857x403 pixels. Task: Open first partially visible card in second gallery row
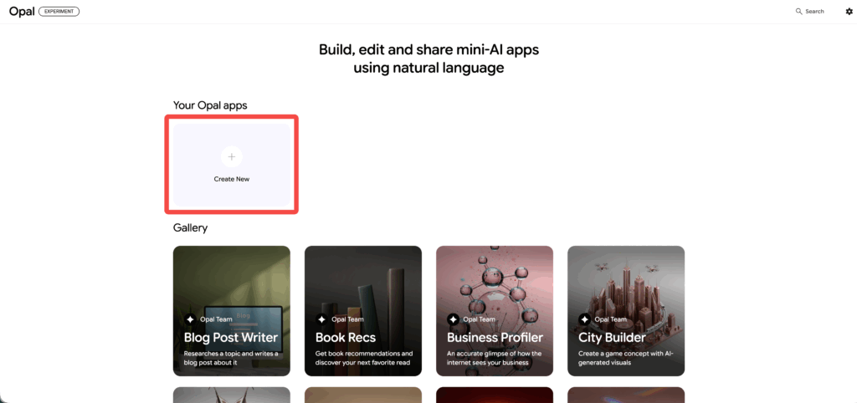(x=232, y=395)
